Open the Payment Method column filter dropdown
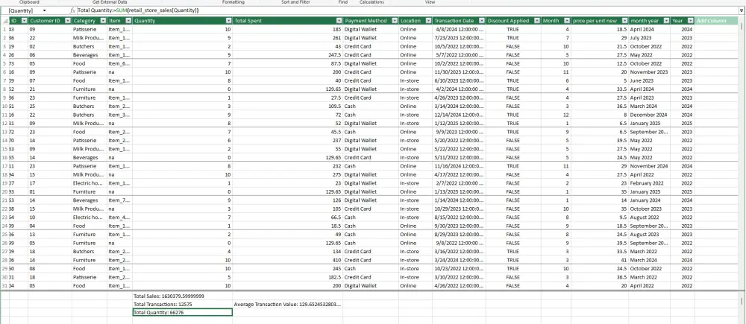Viewport: 746px width, 324px height. coord(395,21)
